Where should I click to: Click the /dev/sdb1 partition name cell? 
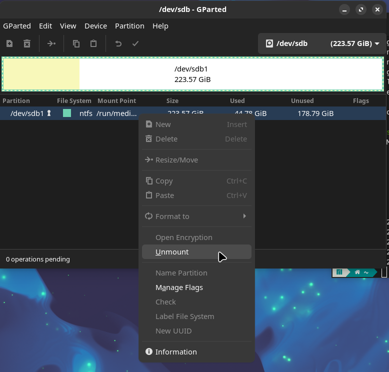tap(27, 113)
